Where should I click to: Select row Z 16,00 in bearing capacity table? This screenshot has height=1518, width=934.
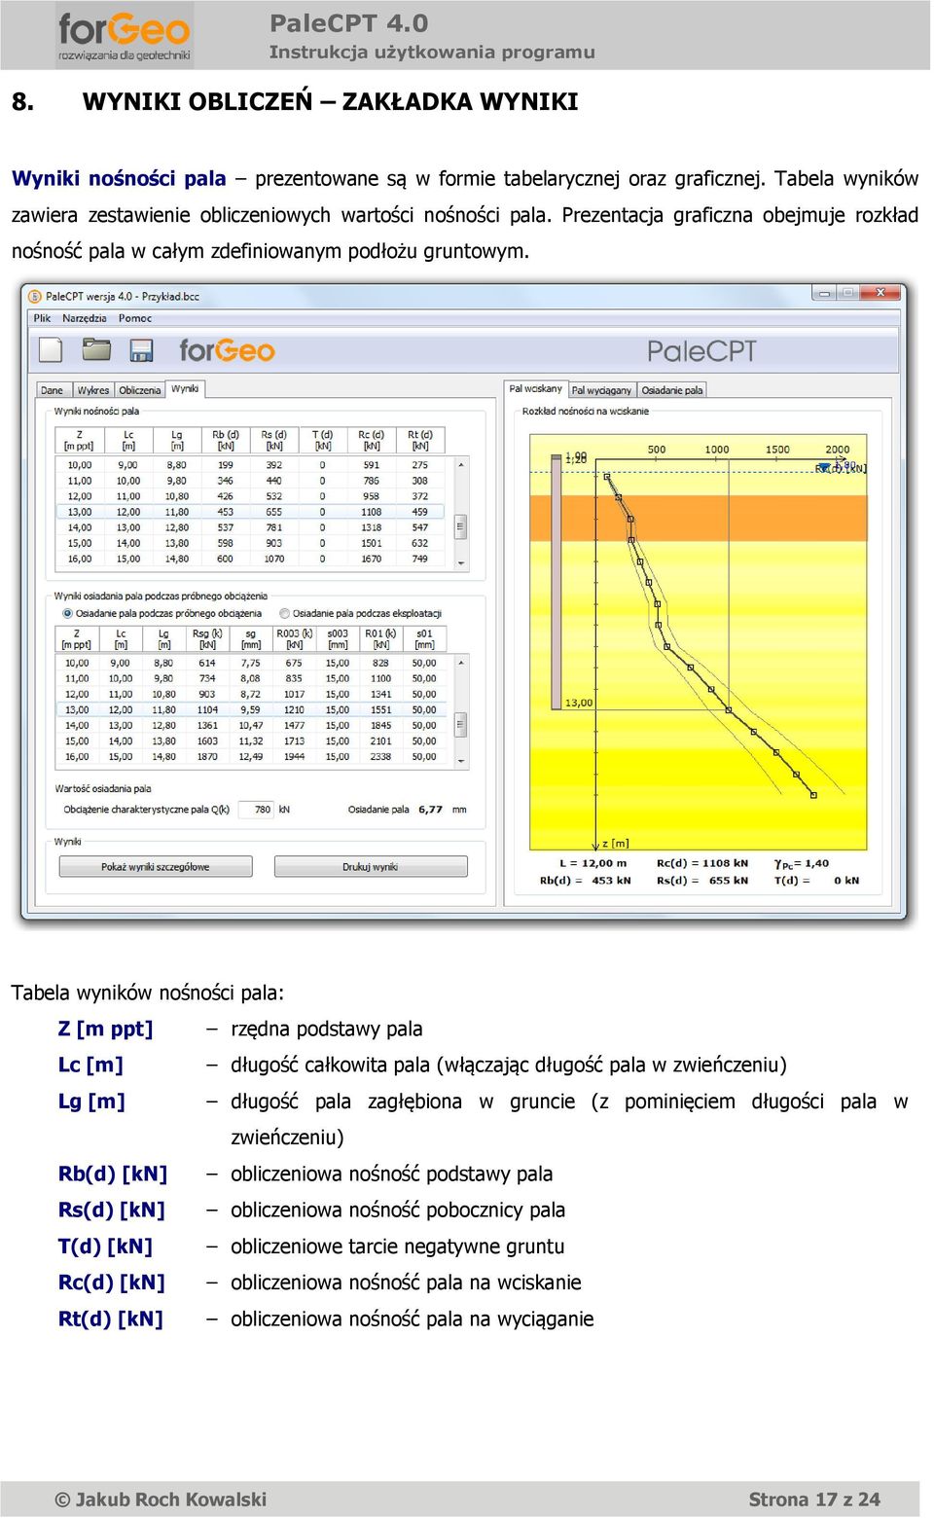(251, 559)
